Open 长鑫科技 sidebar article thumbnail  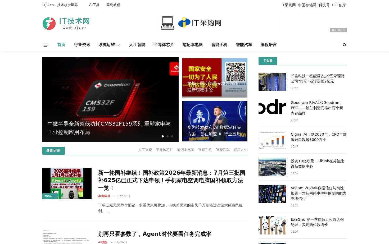click(x=272, y=82)
